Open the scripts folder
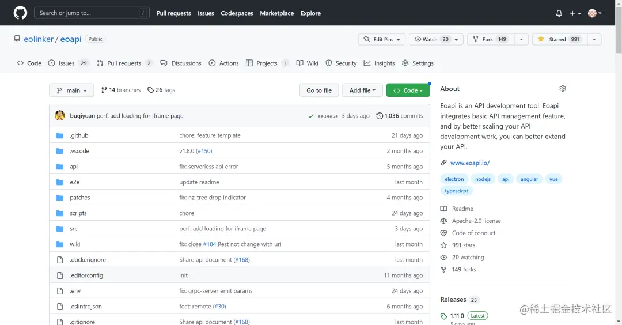Image resolution: width=622 pixels, height=325 pixels. point(78,213)
